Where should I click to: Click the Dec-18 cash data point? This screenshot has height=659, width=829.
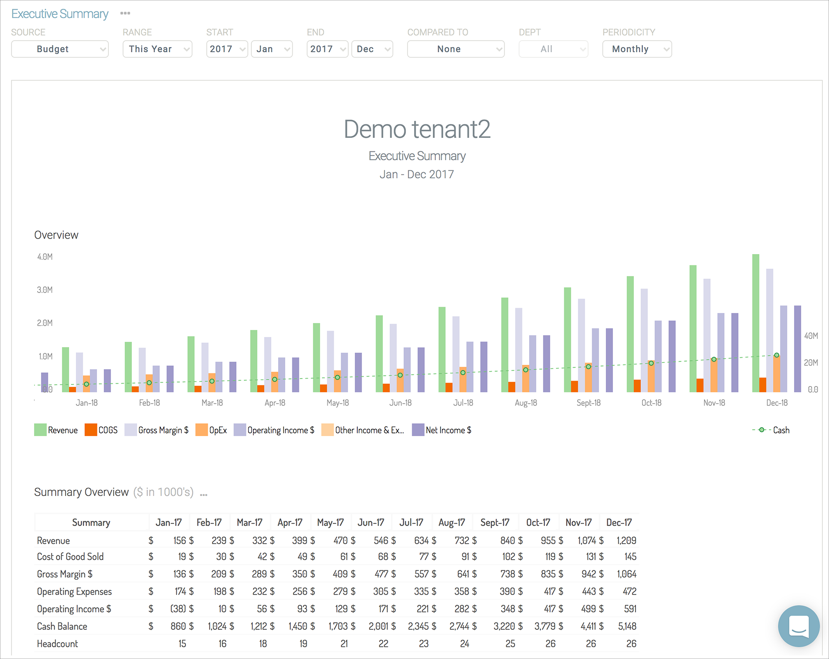776,355
